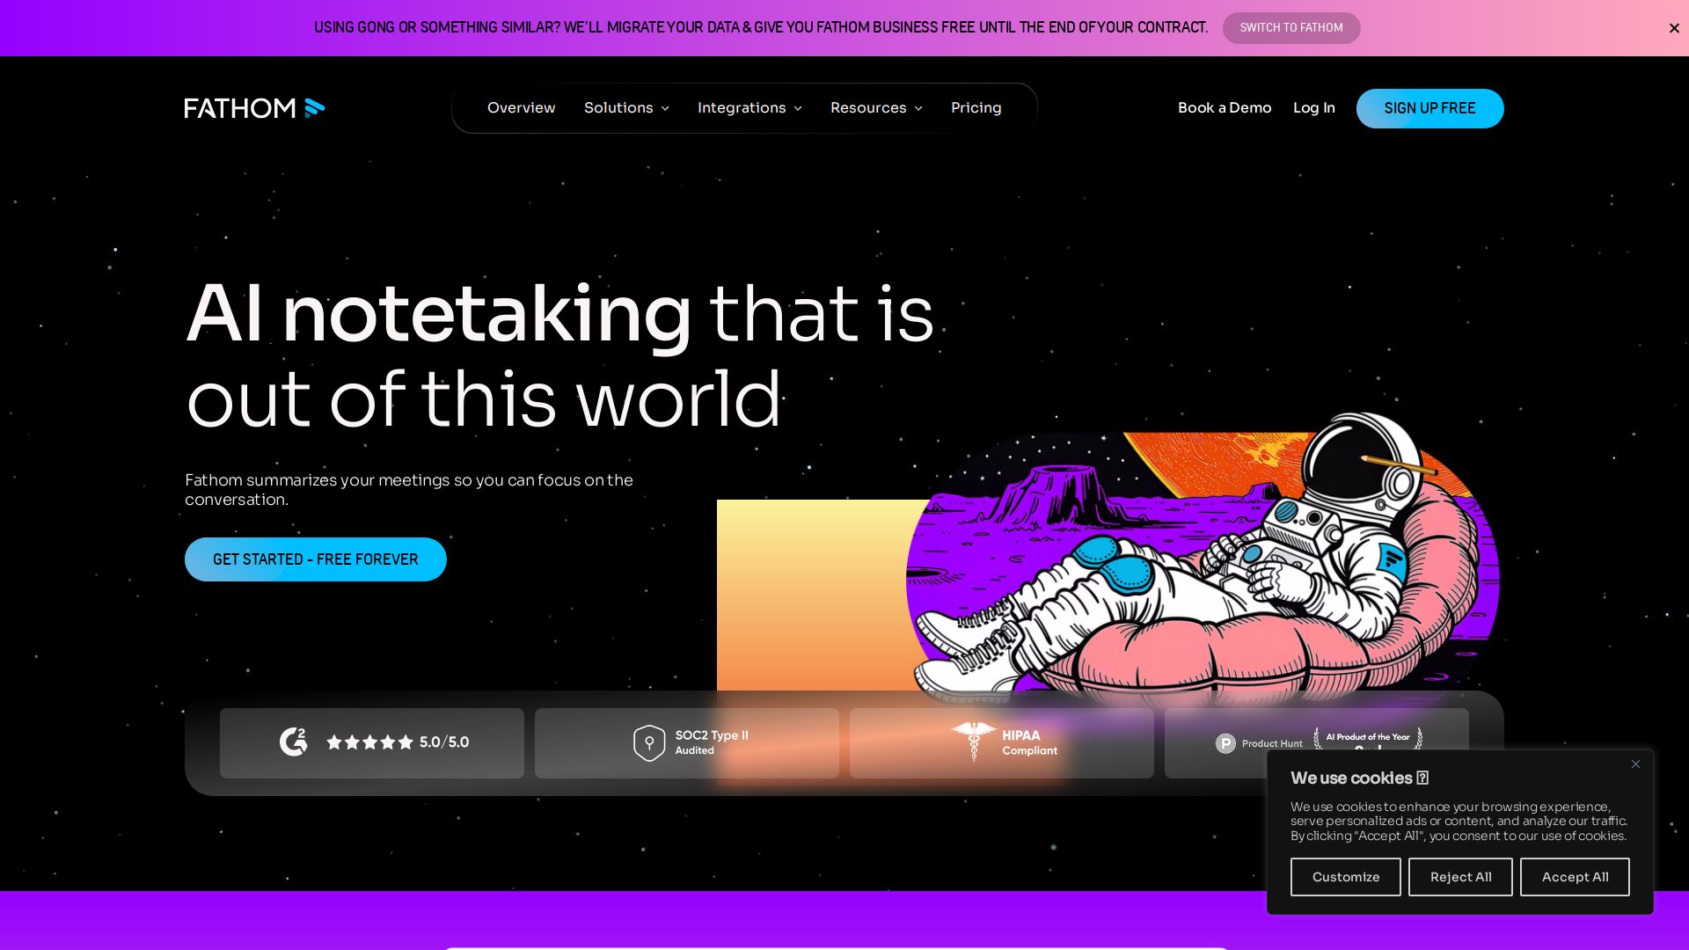The width and height of the screenshot is (1689, 950).
Task: Close the cookie consent popup
Action: click(1635, 764)
